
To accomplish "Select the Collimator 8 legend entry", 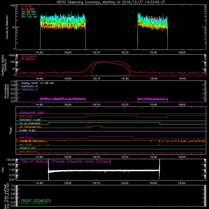I will pyautogui.click(x=29, y=86).
